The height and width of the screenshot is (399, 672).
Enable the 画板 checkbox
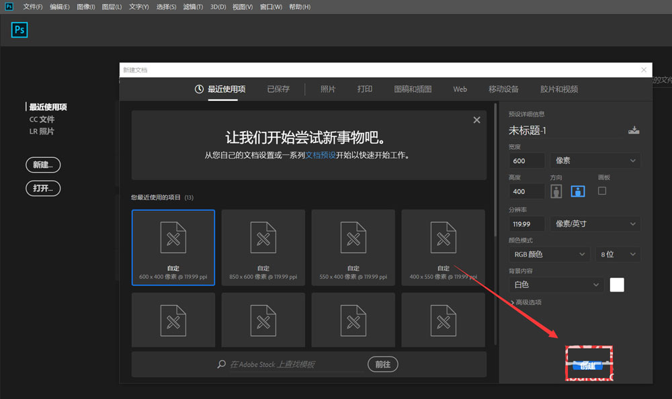pos(601,190)
